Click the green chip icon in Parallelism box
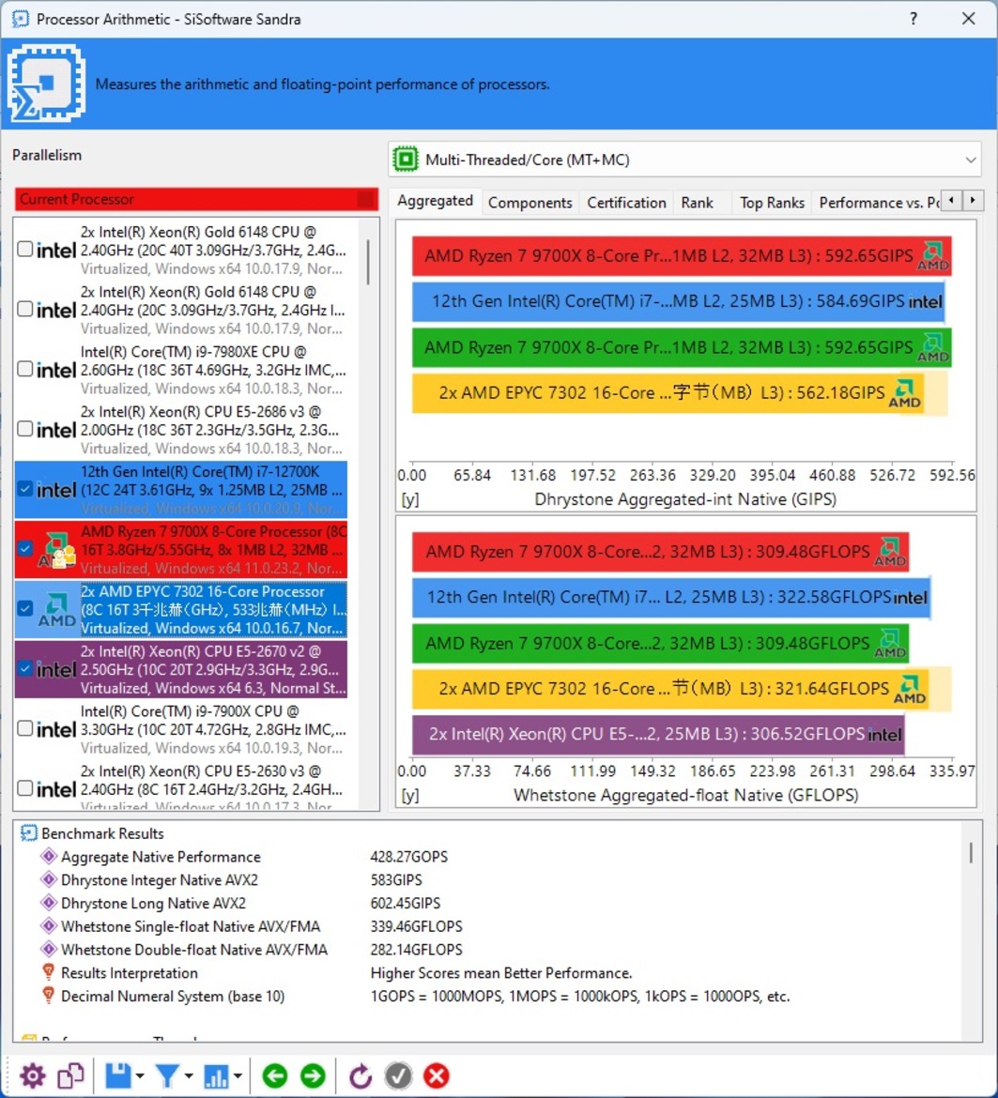This screenshot has width=998, height=1098. (406, 159)
